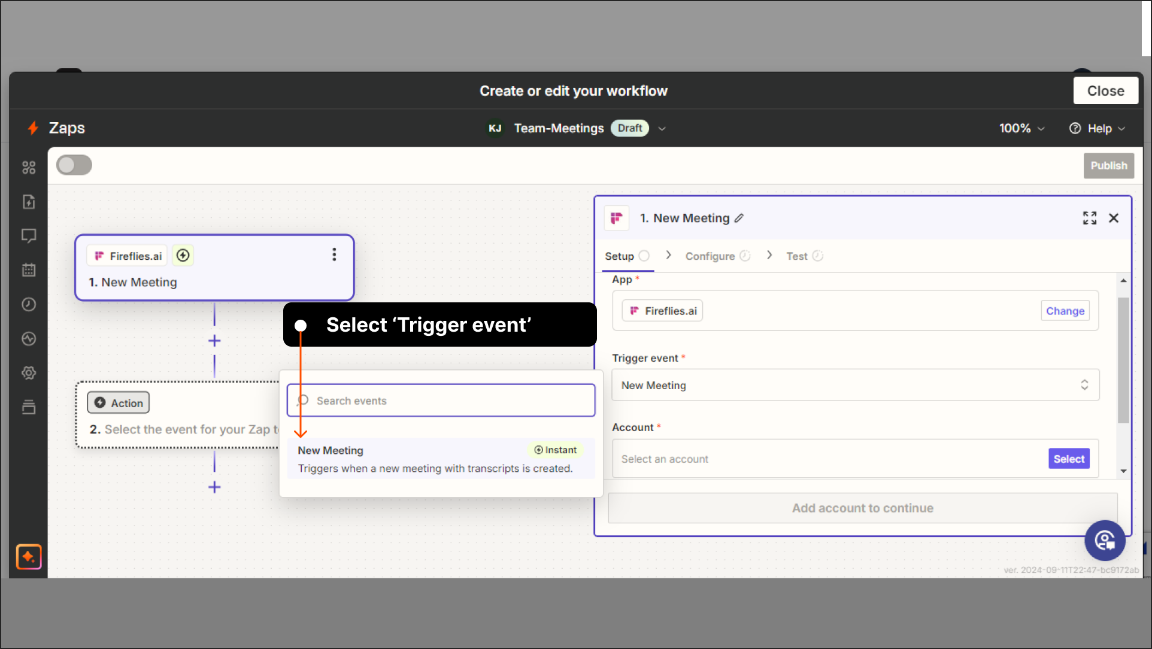Open the three-dot menu on Fireflies.ai step
The height and width of the screenshot is (649, 1152).
point(334,254)
